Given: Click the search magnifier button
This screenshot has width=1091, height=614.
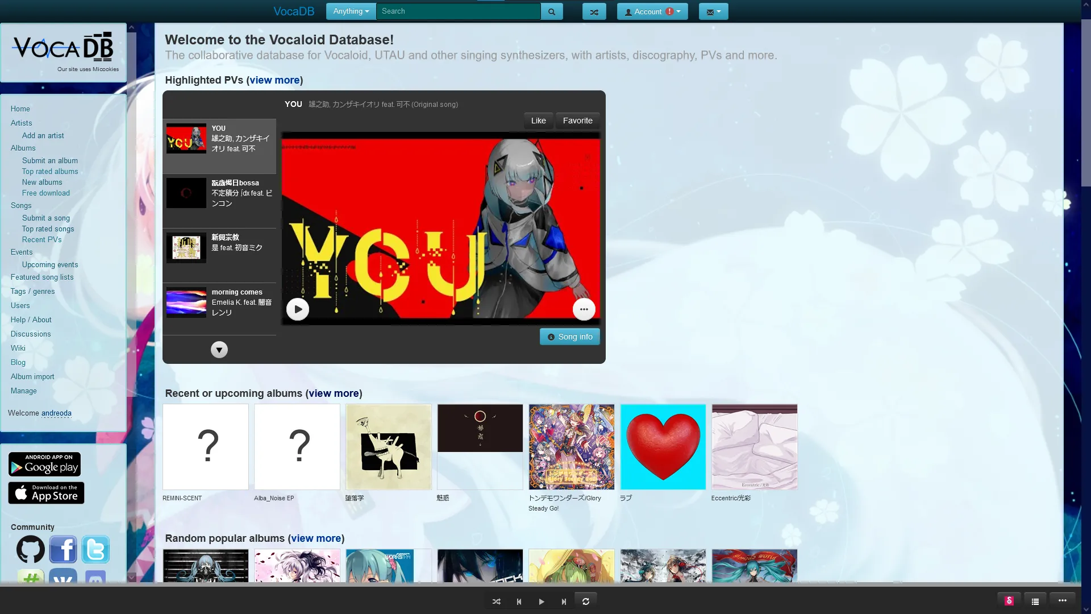Looking at the screenshot, I should (x=551, y=11).
